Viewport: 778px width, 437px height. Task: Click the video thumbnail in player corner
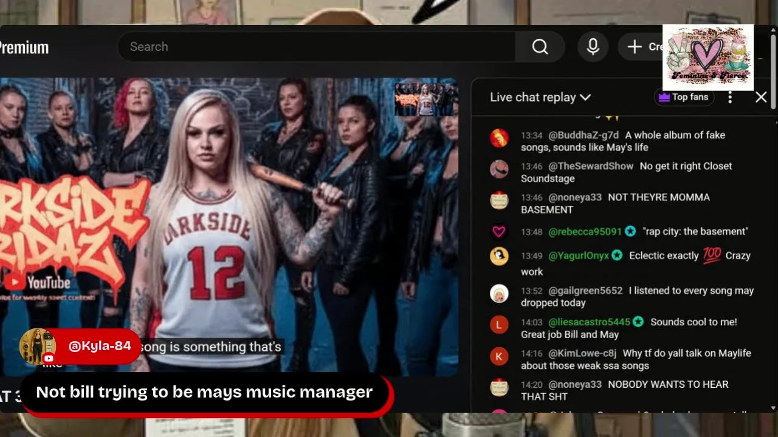[425, 99]
